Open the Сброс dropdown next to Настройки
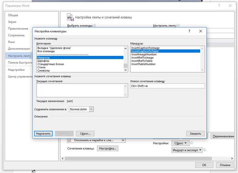 point(181,143)
